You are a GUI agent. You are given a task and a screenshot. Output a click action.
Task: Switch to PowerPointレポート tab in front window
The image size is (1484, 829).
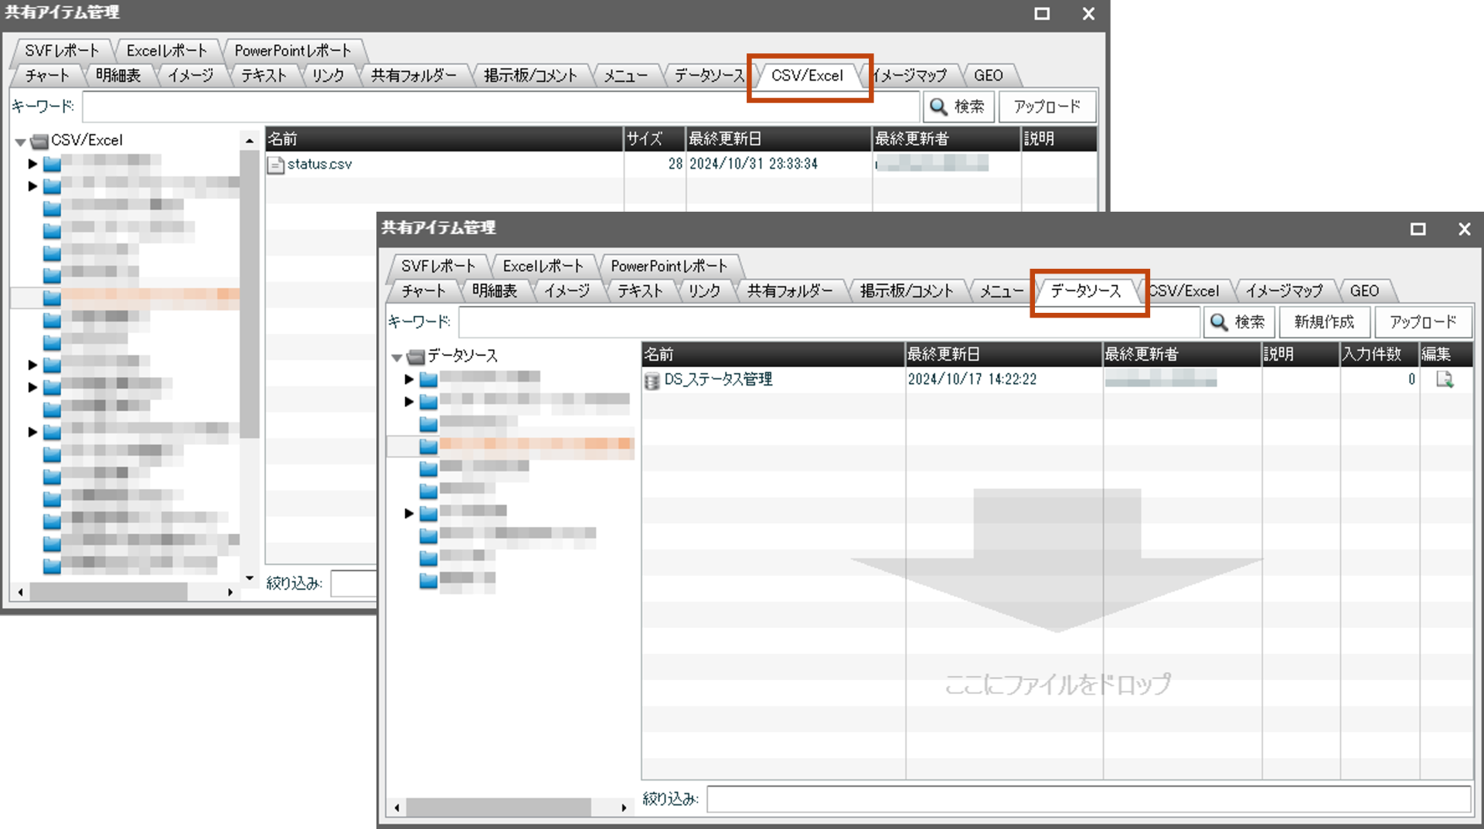(x=669, y=266)
